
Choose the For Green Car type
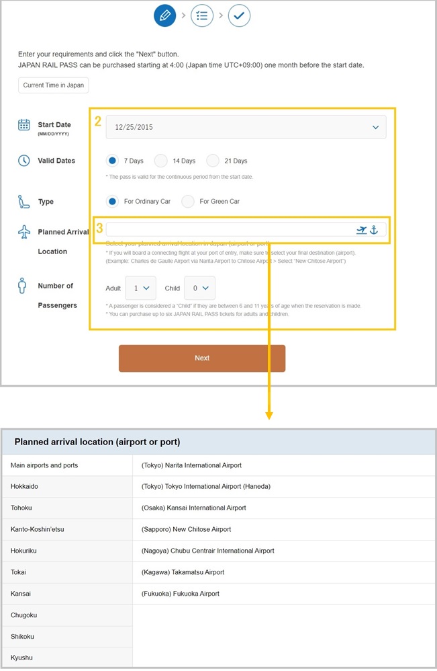[188, 201]
